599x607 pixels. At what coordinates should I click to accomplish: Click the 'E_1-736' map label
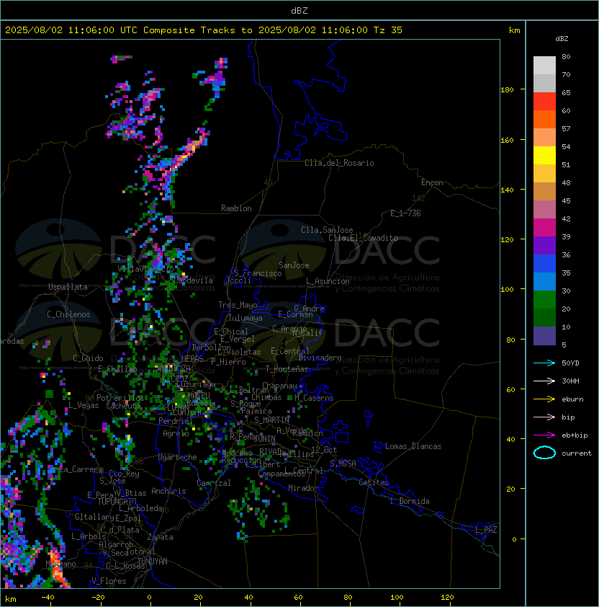[x=405, y=213]
